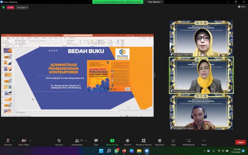
Task: Open the Chat panel
Action: click(96, 141)
